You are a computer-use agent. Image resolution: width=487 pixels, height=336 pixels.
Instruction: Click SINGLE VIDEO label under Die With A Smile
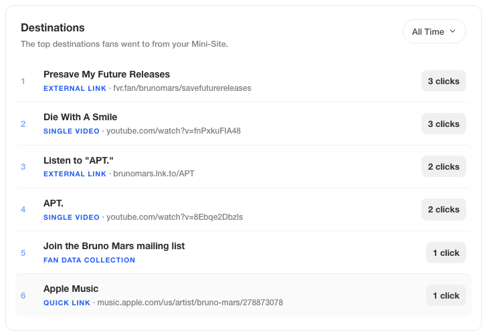[72, 131]
